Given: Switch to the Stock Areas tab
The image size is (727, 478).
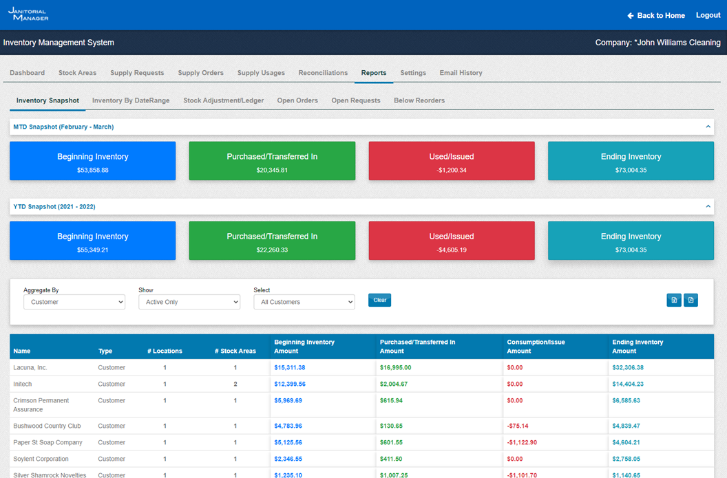Looking at the screenshot, I should point(77,73).
